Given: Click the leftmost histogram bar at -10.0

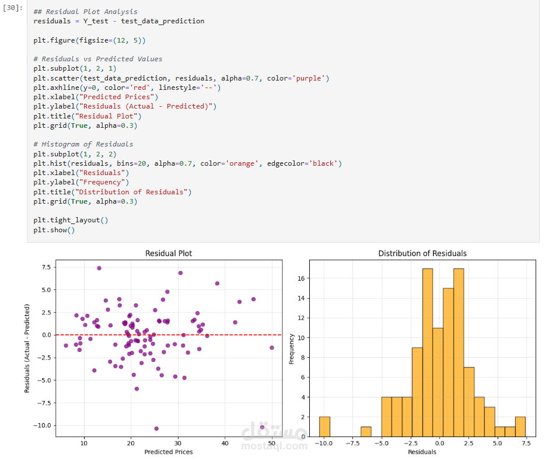Looking at the screenshot, I should click(x=324, y=427).
